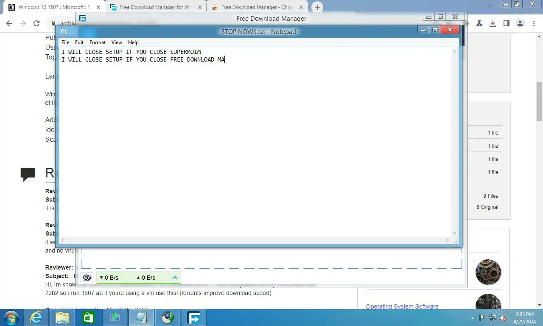
Task: Click the muted volume tray icon
Action: [503, 318]
